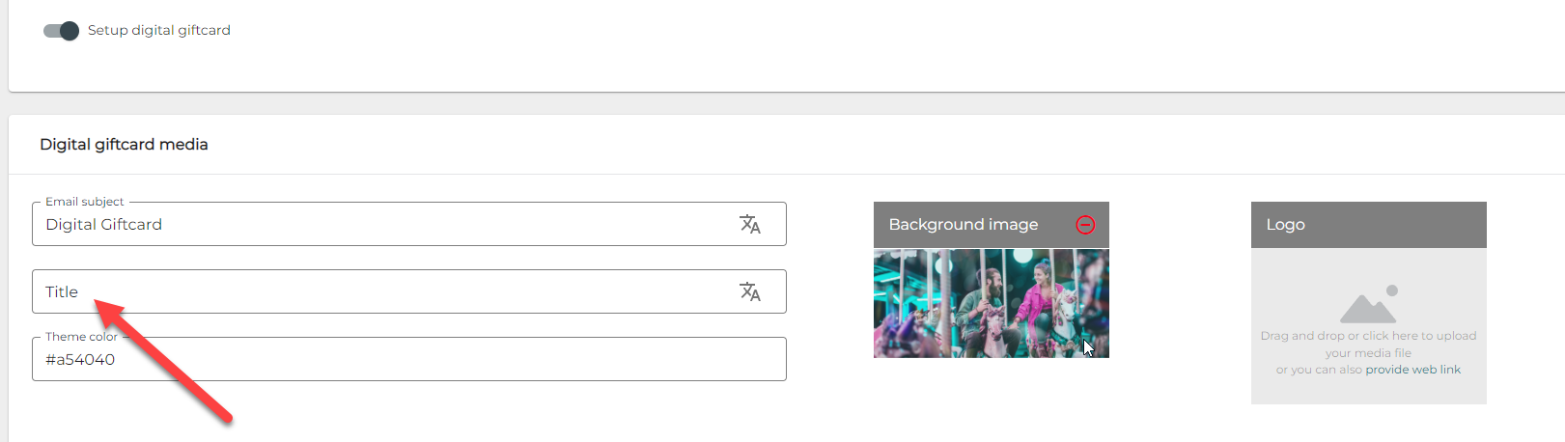Open the carousel background image thumbnail
This screenshot has width=1565, height=442.
[x=991, y=303]
